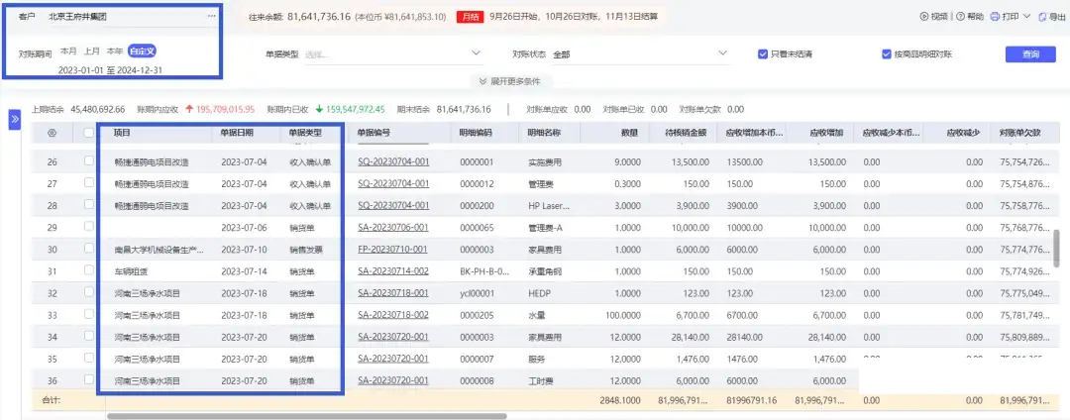Open the print options dropdown arrow
1070x420 pixels.
pos(1026,17)
